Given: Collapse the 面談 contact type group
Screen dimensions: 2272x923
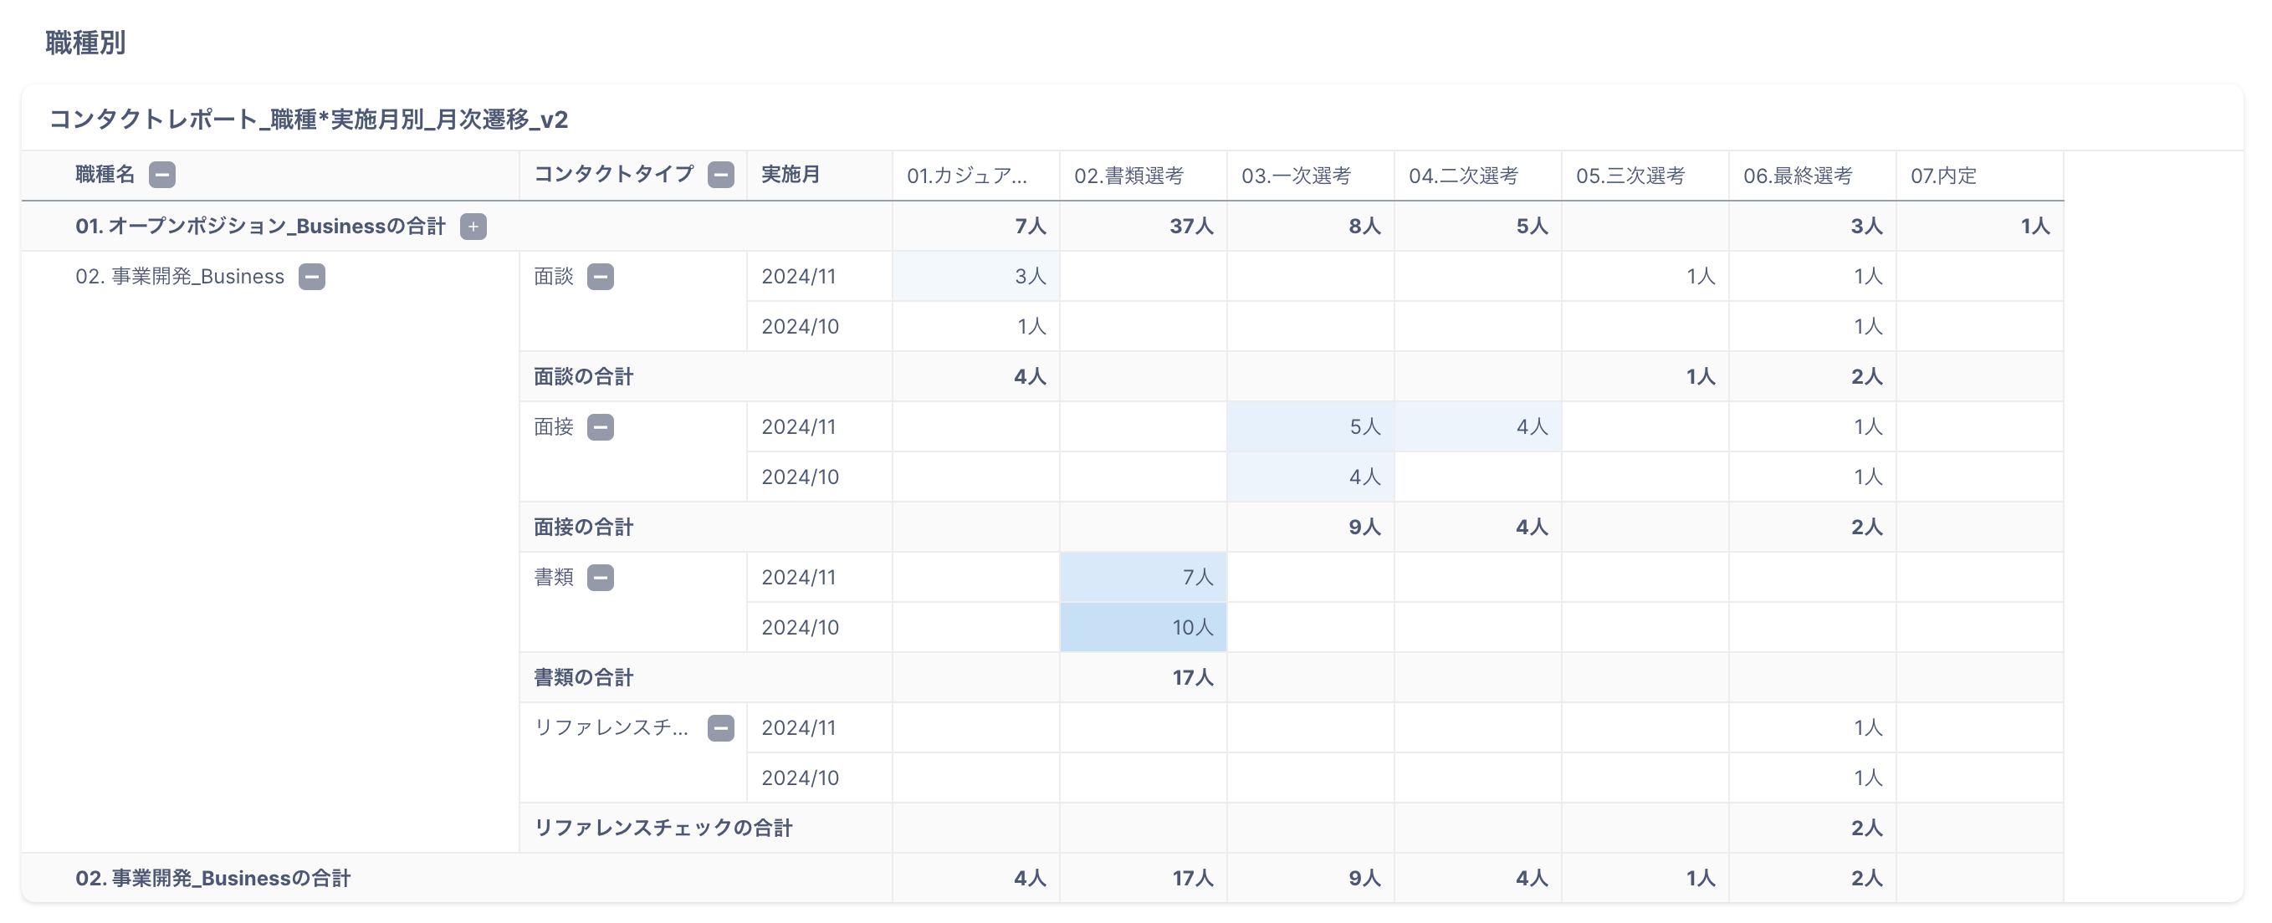Looking at the screenshot, I should click(600, 277).
